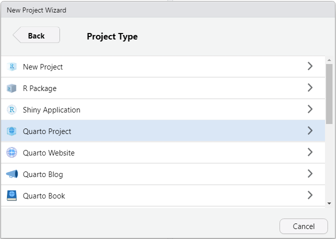Open Quarto Project chevron arrow
The width and height of the screenshot is (336, 239).
pyautogui.click(x=310, y=130)
